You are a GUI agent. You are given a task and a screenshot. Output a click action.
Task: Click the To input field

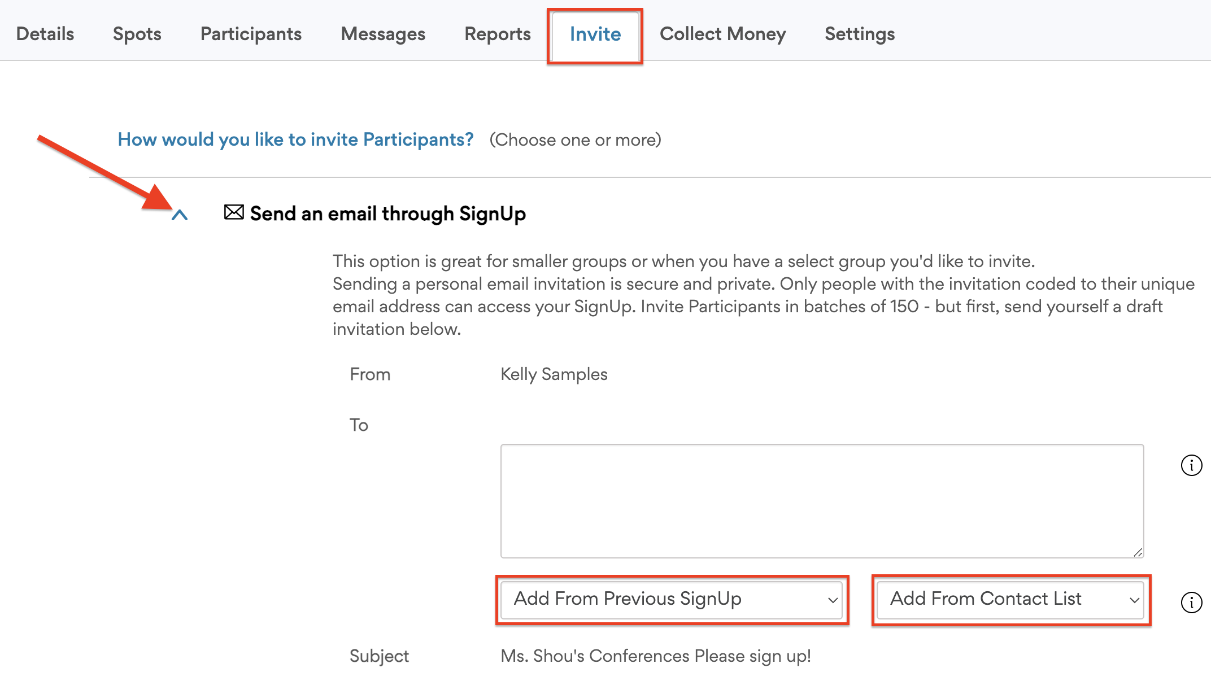pyautogui.click(x=822, y=499)
